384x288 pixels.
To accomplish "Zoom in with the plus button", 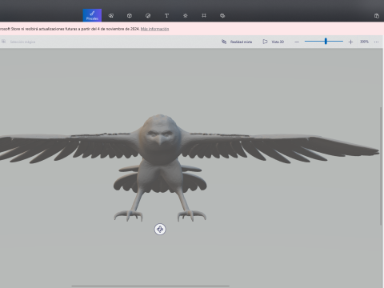I will (350, 42).
